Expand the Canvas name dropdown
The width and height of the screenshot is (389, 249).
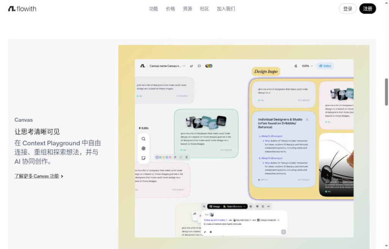167,66
